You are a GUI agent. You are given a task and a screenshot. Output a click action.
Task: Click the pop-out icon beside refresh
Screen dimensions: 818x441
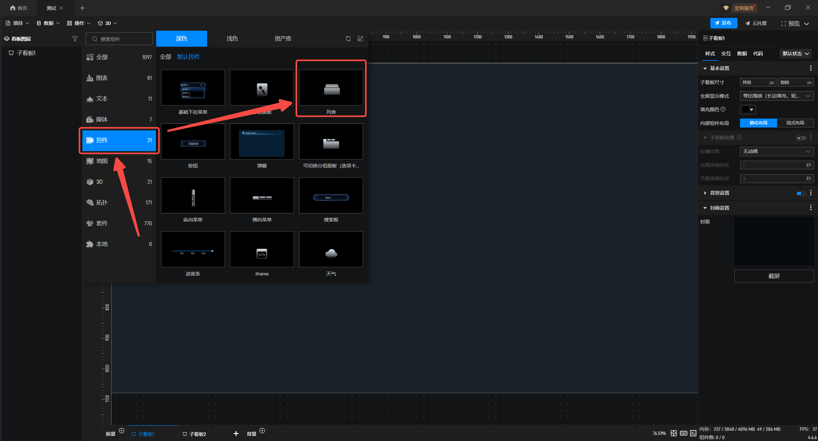(360, 39)
